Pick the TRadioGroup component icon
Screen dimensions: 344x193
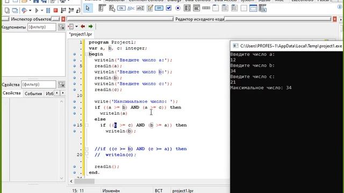pyautogui.click(x=225, y=9)
